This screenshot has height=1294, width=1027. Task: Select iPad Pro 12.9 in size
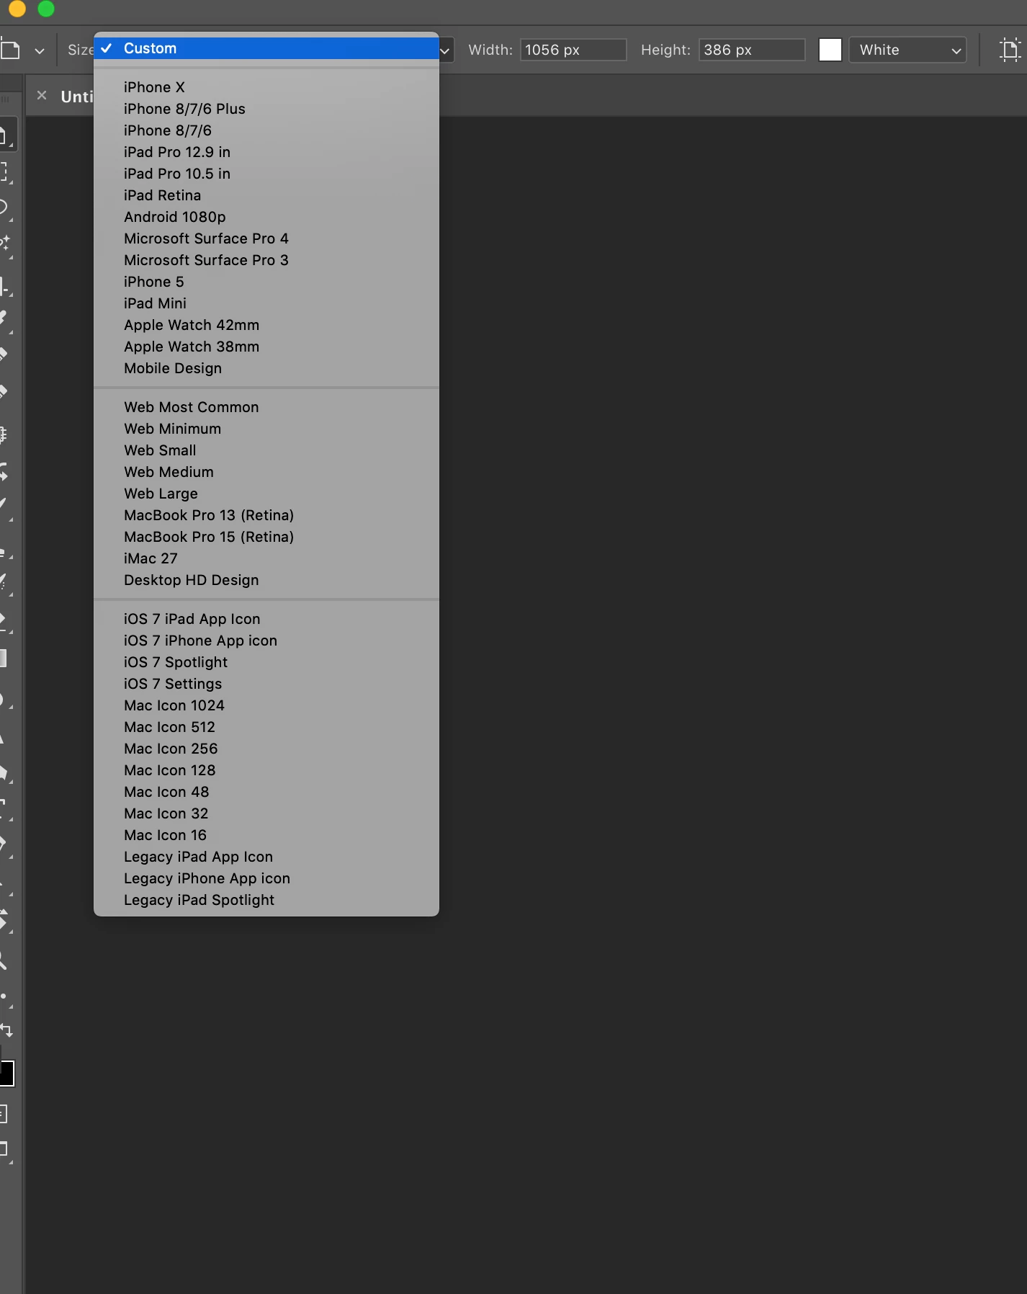(266, 152)
